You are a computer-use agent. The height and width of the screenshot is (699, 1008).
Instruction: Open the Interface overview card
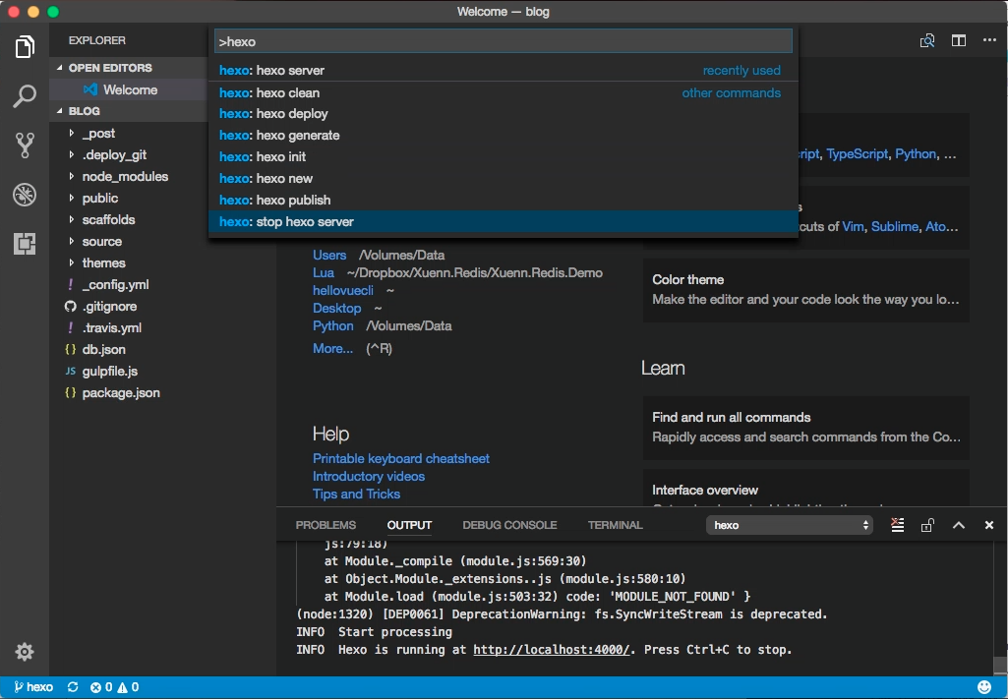806,488
